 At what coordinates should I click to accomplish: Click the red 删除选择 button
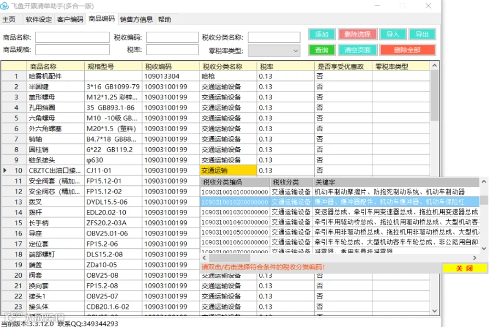357,34
